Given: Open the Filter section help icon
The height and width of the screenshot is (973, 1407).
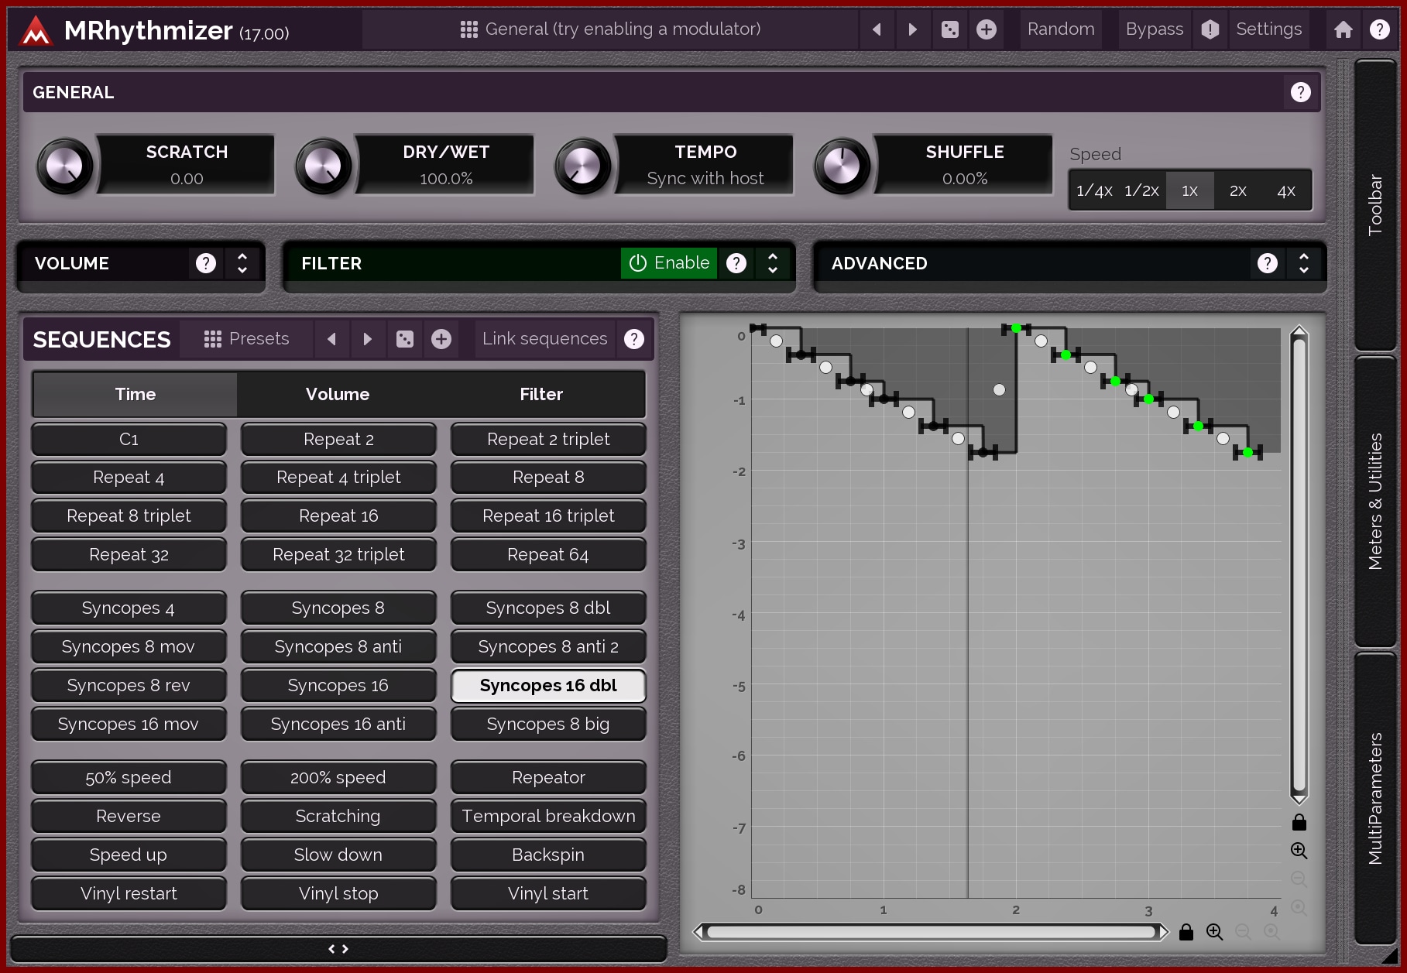Looking at the screenshot, I should [736, 263].
